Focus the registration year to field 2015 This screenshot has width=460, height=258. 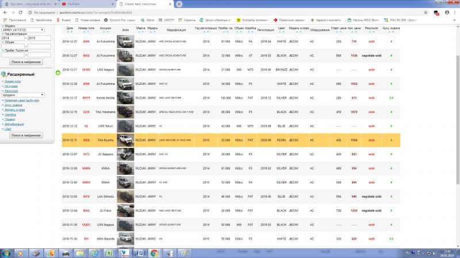pos(39,38)
